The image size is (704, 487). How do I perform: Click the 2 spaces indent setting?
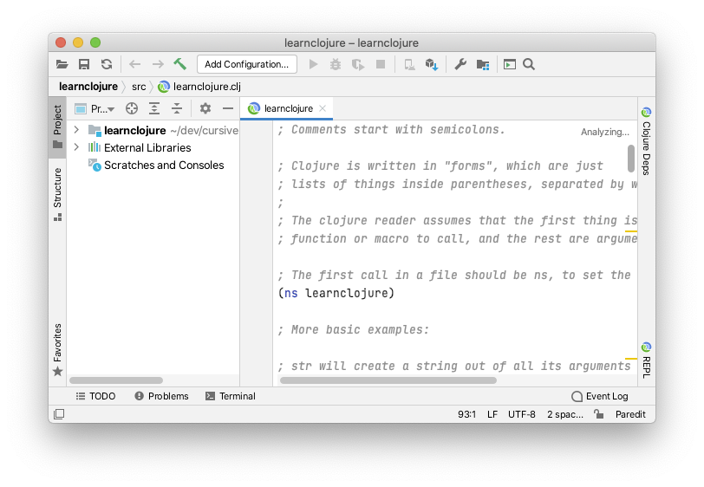[564, 414]
